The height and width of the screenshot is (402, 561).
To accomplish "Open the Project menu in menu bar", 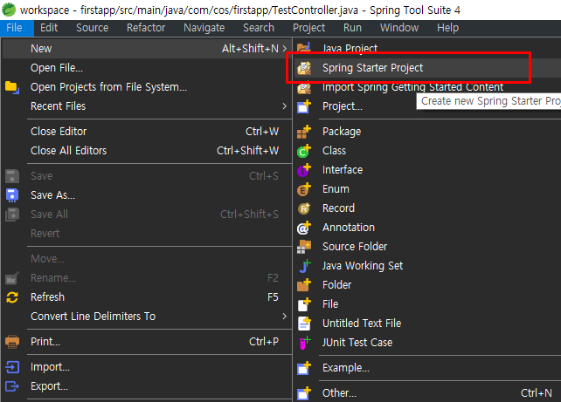I will coord(309,28).
